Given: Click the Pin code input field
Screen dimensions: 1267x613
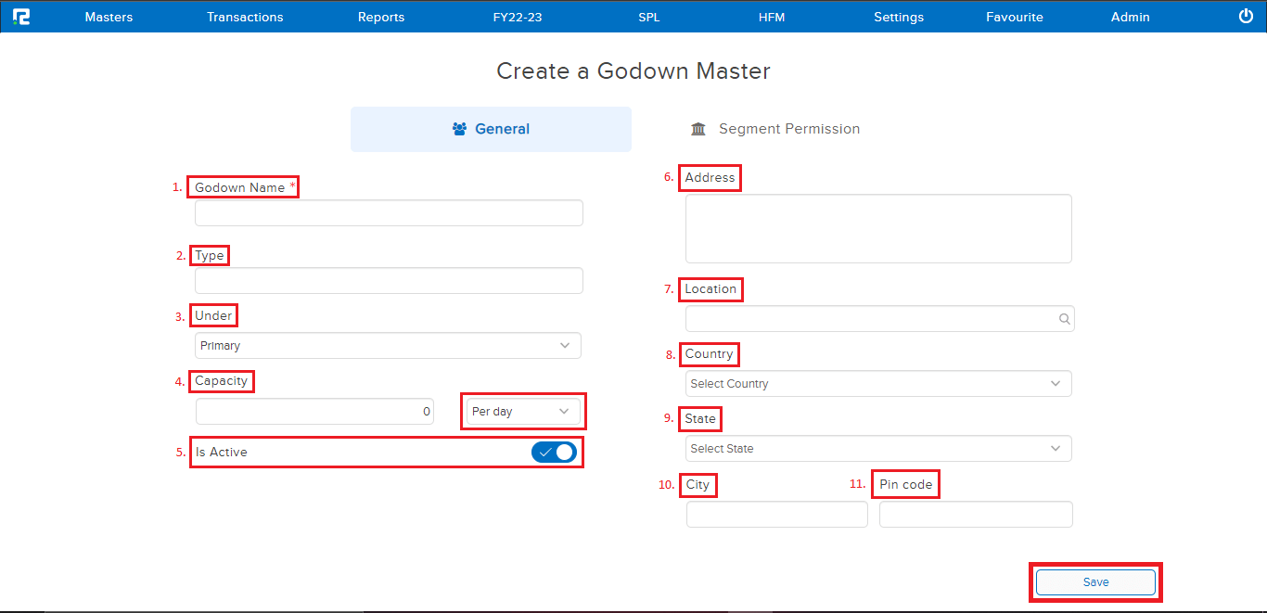Looking at the screenshot, I should tap(975, 515).
